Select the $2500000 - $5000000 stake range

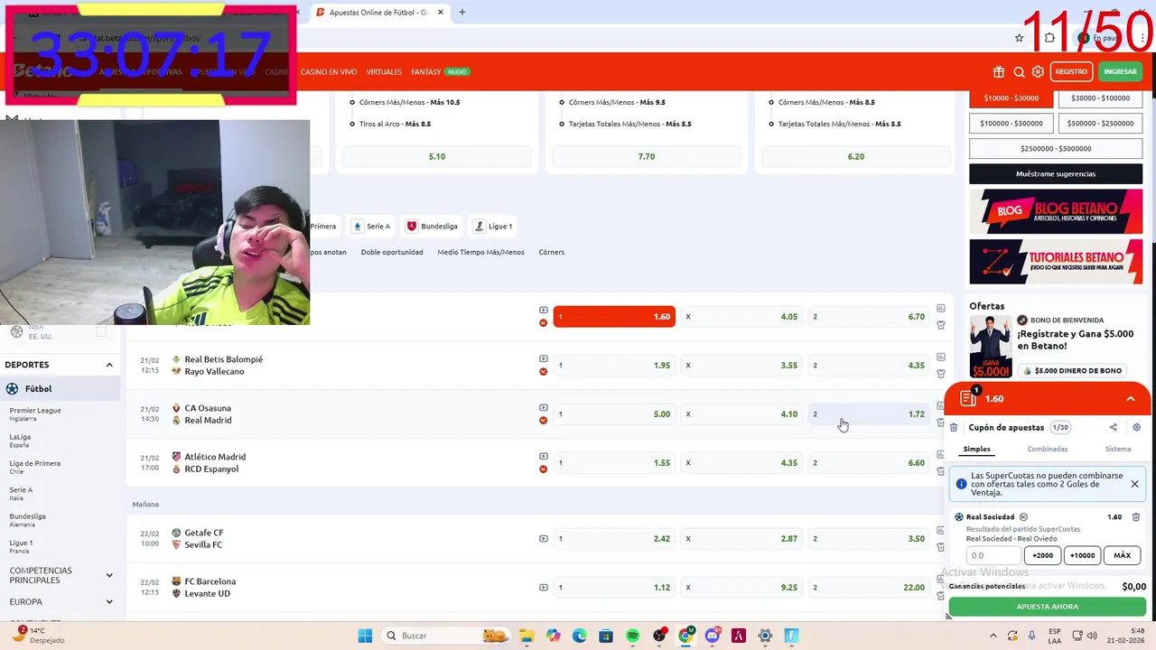point(1056,148)
